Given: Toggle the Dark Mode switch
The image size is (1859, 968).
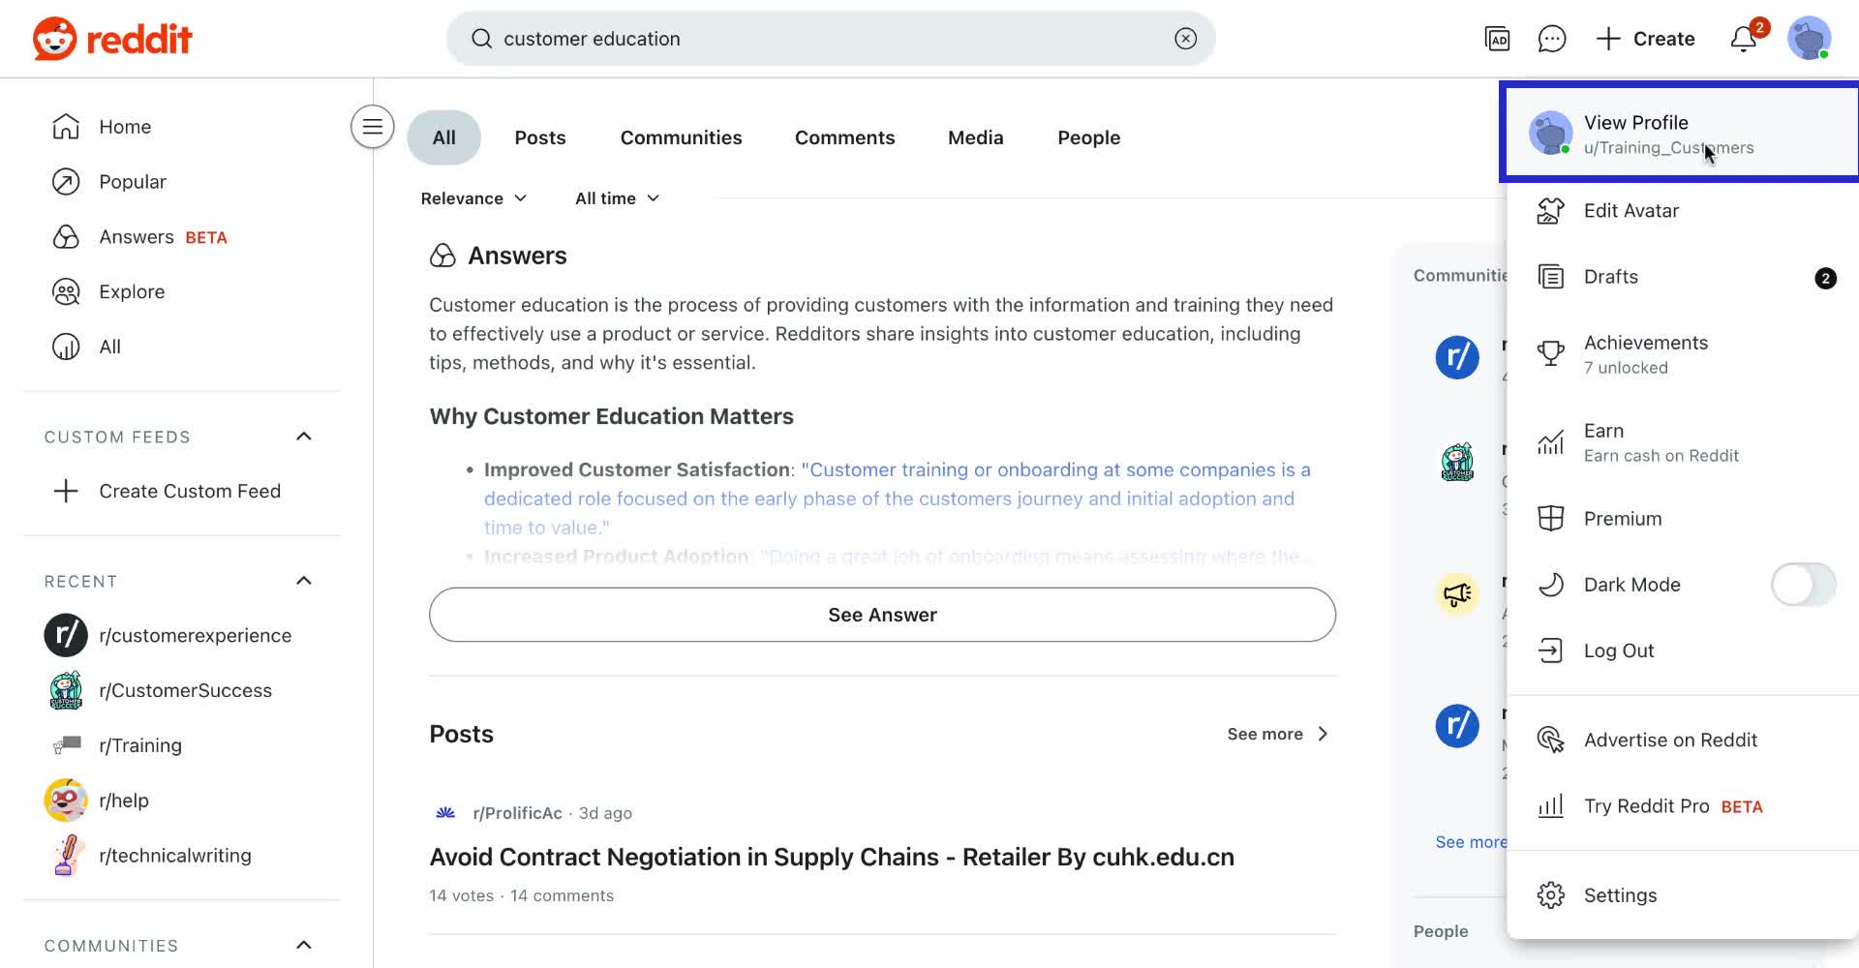Looking at the screenshot, I should [1802, 585].
